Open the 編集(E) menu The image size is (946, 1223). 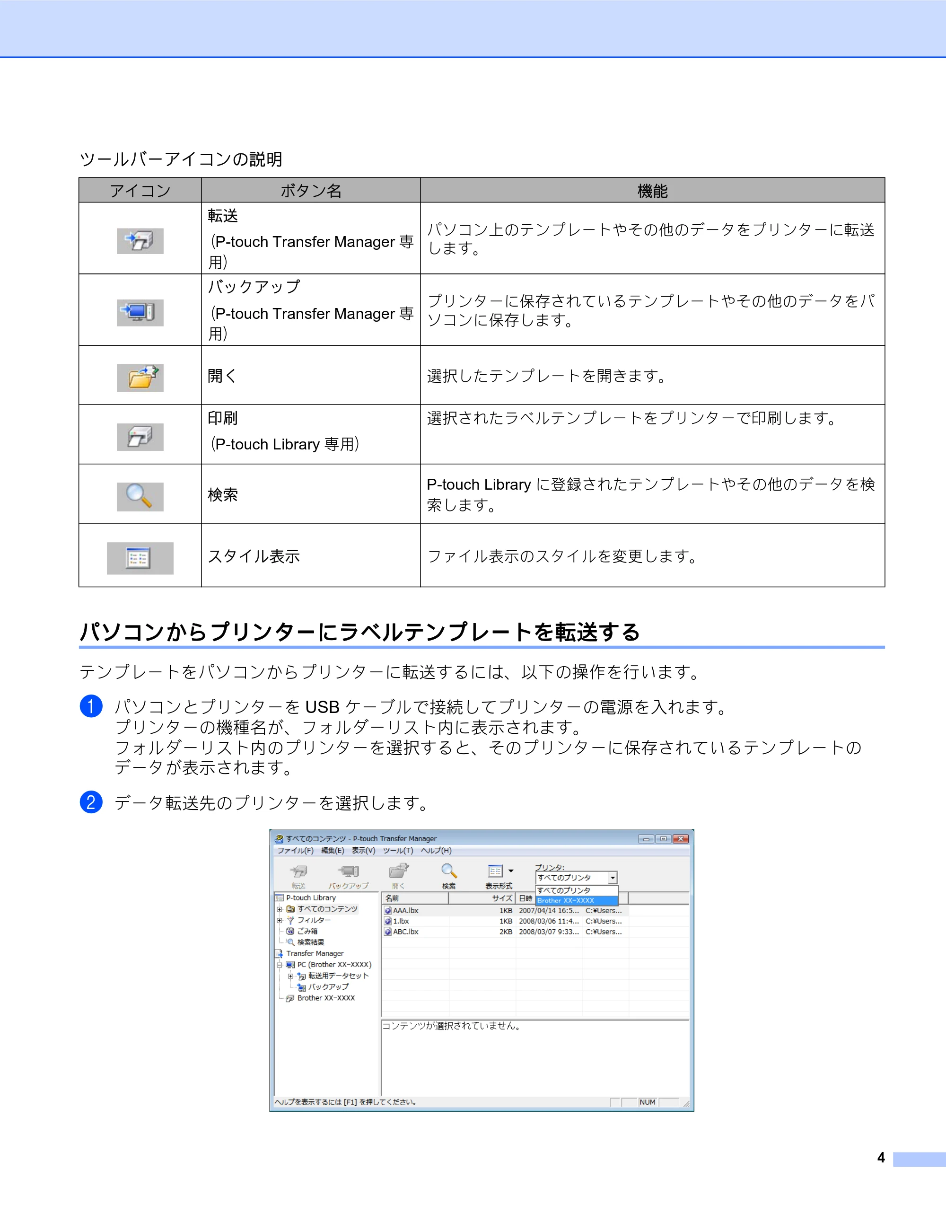pos(333,851)
